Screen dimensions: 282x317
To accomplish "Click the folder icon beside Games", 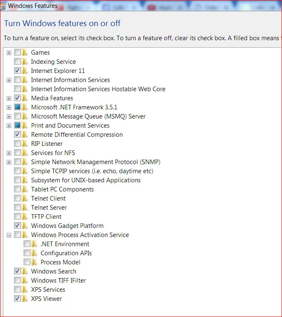I will tap(25, 52).
